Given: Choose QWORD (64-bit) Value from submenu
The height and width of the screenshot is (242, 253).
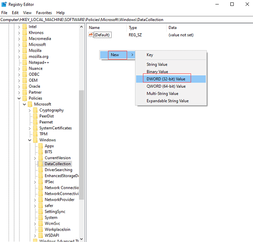Looking at the screenshot, I should click(x=171, y=86).
